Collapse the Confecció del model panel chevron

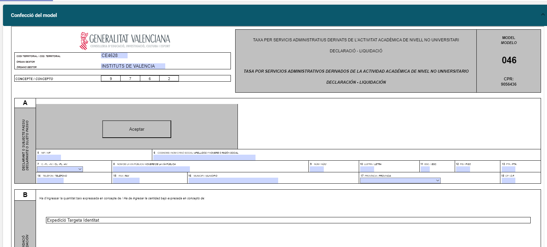pyautogui.click(x=543, y=15)
